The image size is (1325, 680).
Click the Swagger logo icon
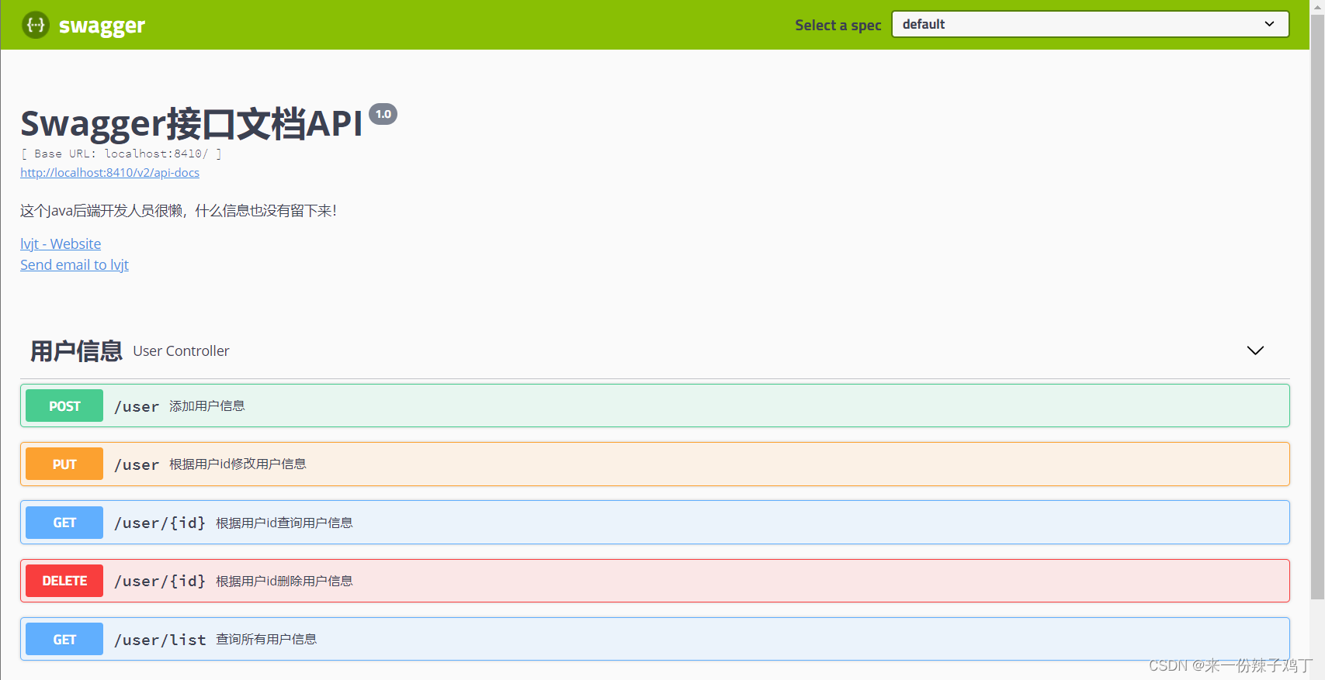(x=36, y=25)
